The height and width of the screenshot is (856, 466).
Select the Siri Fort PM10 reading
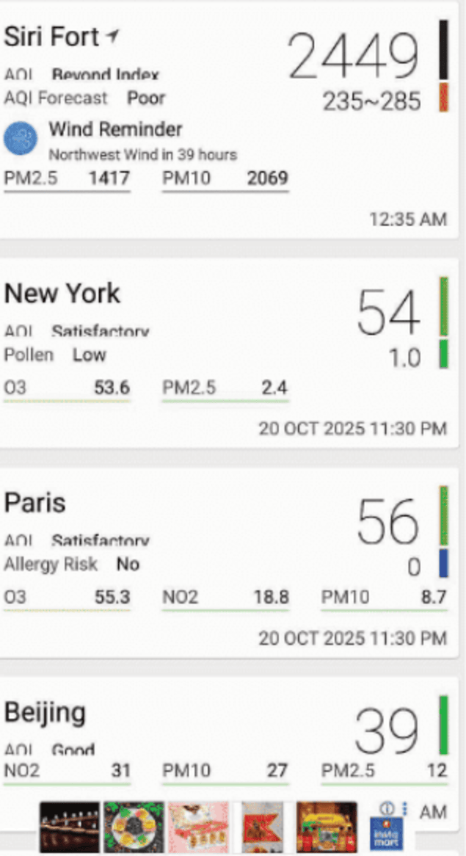(x=225, y=178)
